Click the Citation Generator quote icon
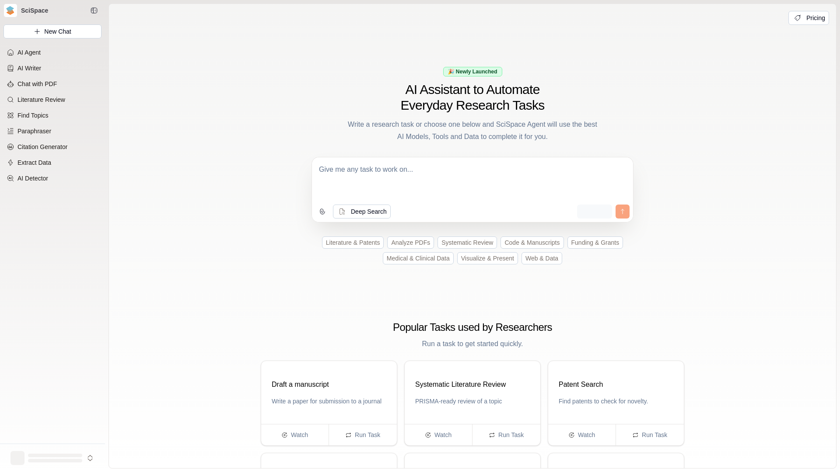This screenshot has width=840, height=472. pos(10,147)
